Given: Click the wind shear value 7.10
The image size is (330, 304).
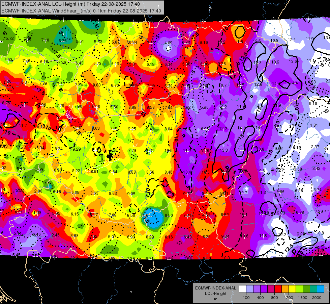Looking at the screenshot, I should click(45, 40).
